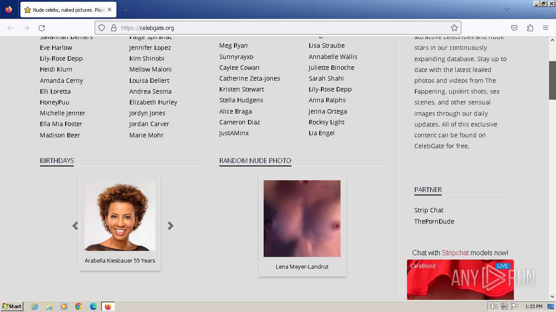This screenshot has height=312, width=556.
Task: Open the Amanda Cerny link
Action: [x=61, y=81]
